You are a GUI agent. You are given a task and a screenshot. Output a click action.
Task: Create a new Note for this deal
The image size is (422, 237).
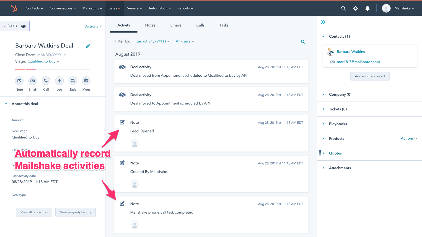pos(19,81)
